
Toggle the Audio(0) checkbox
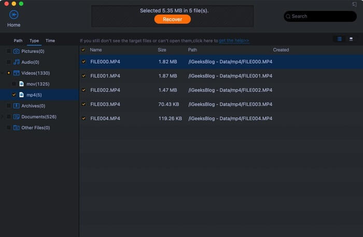(9, 62)
